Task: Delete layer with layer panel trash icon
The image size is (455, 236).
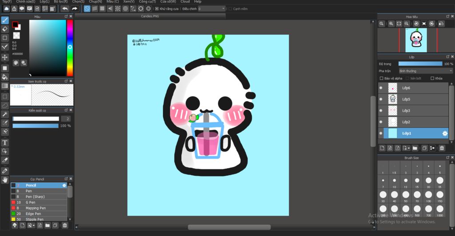Action: point(442,148)
